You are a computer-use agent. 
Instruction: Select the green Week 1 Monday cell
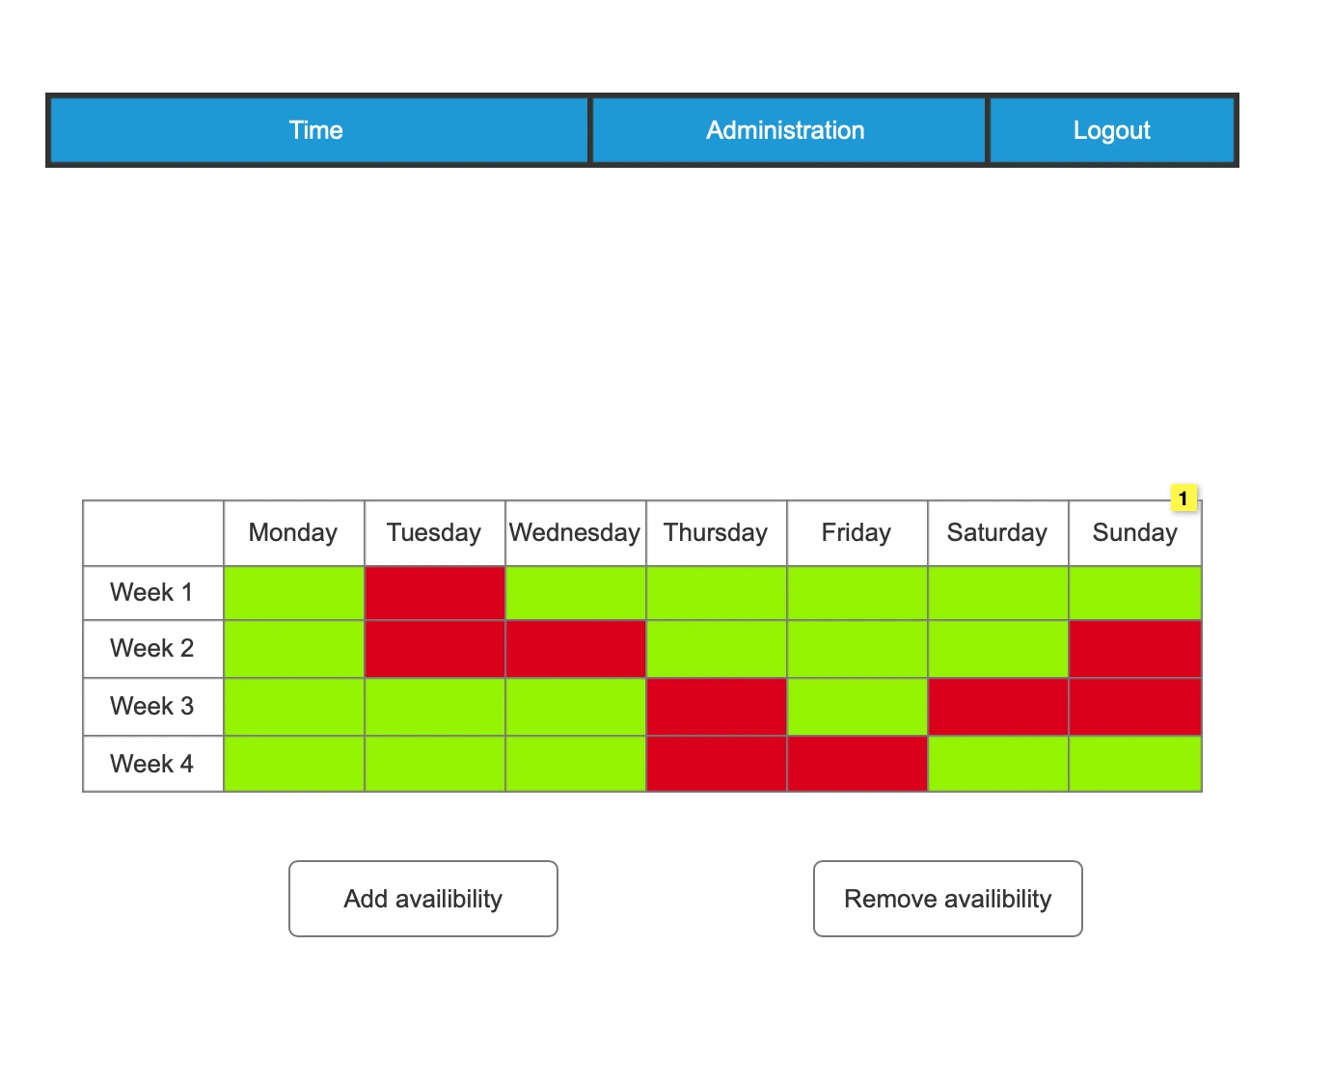coord(294,593)
